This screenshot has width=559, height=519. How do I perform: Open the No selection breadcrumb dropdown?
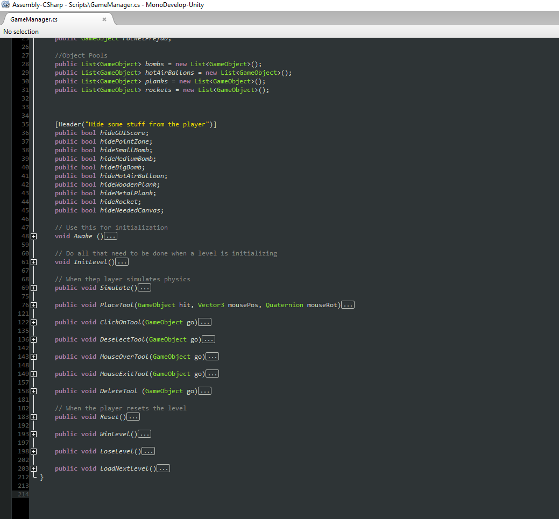click(21, 32)
